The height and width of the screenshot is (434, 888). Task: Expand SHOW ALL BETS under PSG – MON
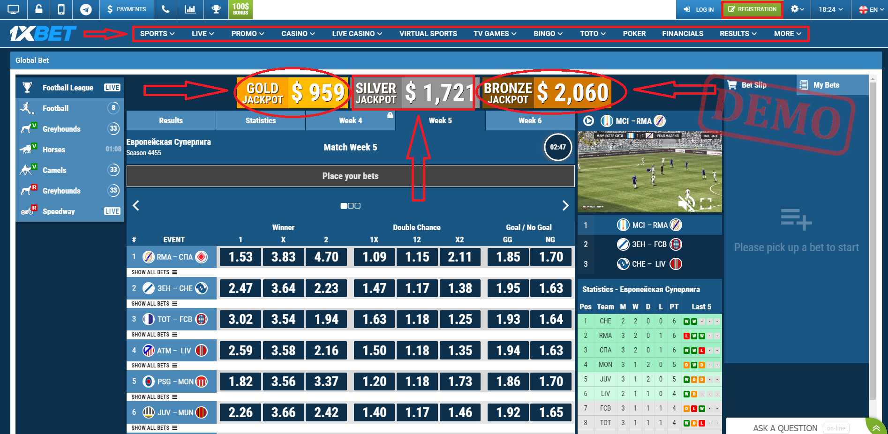click(154, 397)
